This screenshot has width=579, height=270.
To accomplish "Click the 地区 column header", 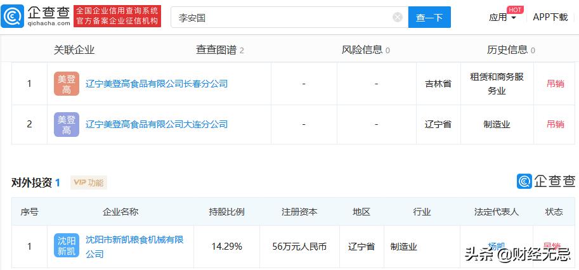I will (361, 212).
